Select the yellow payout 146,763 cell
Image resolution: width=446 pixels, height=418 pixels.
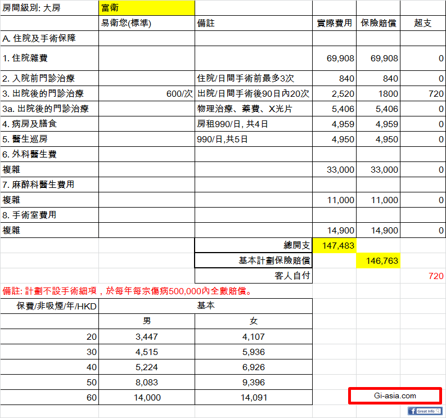point(378,260)
